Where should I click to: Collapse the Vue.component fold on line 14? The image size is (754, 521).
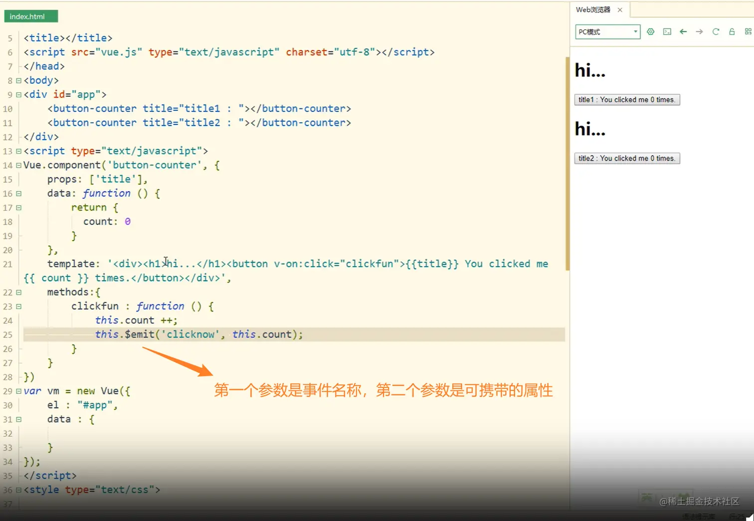coord(18,165)
